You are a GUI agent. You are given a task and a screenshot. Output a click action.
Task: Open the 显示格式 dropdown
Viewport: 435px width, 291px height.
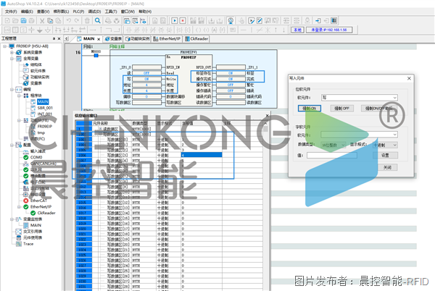coord(384,144)
